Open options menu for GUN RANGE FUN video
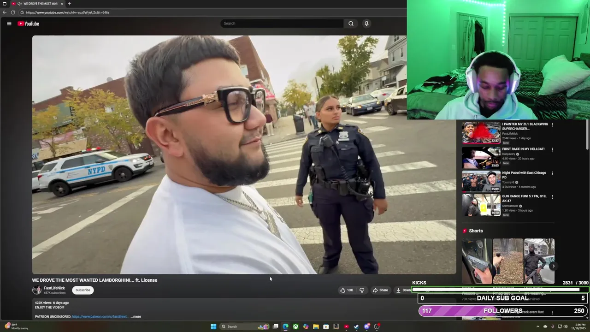590x332 pixels. tap(553, 197)
